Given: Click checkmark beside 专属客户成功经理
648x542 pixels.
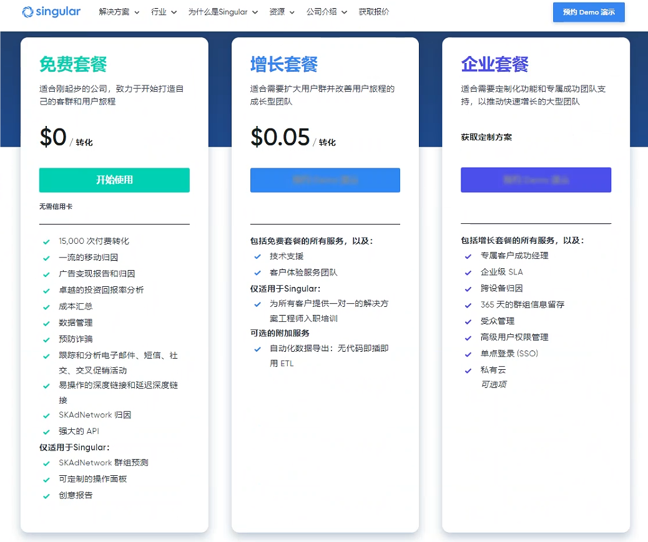Looking at the screenshot, I should (x=468, y=256).
